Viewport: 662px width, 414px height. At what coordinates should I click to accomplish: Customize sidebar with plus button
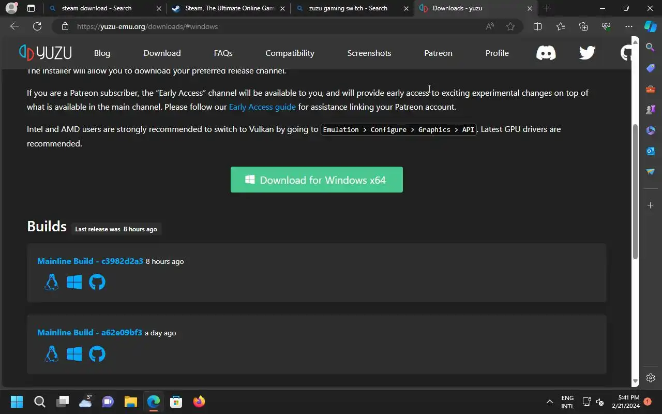tap(651, 205)
